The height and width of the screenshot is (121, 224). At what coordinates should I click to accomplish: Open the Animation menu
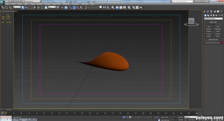47,4
